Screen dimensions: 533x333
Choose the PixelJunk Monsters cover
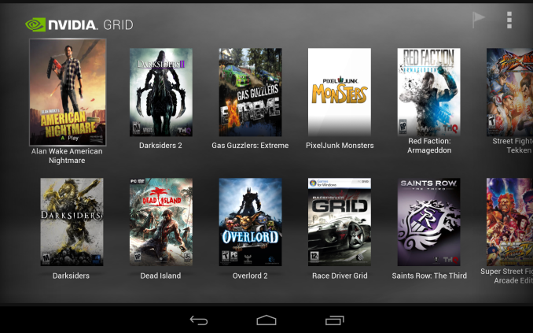(340, 92)
